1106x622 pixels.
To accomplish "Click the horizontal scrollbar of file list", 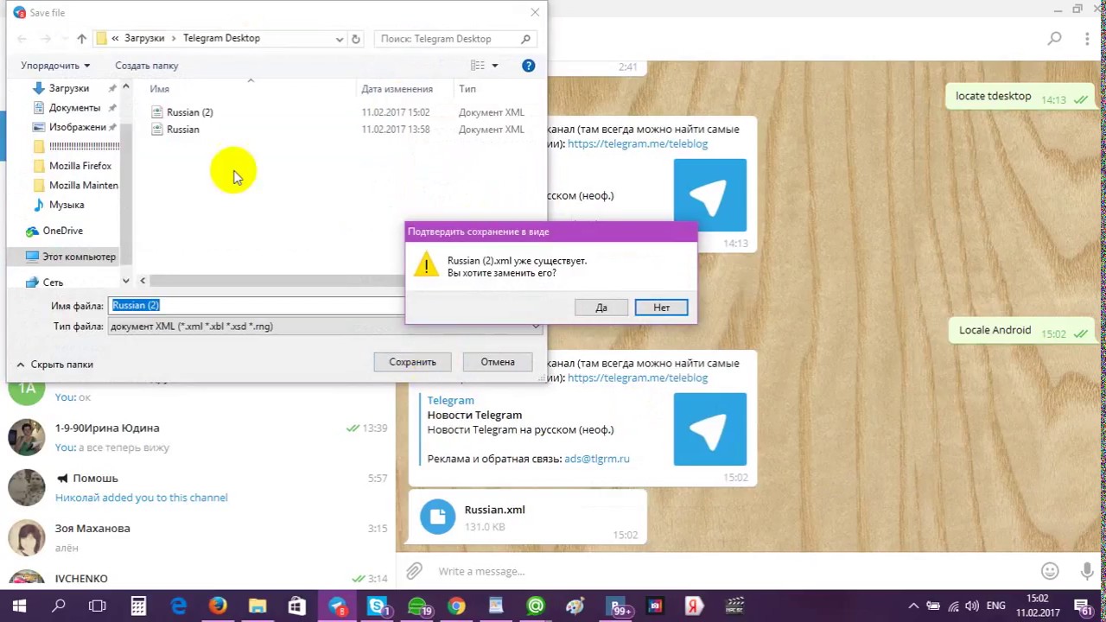I will [x=276, y=281].
